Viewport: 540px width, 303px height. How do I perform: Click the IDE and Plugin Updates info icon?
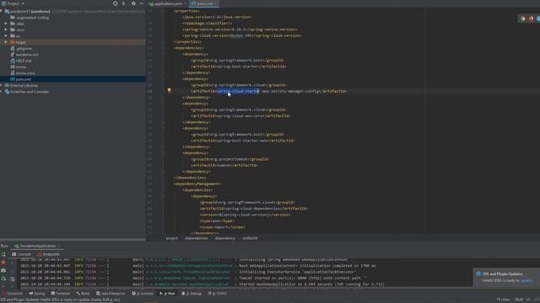pos(478,274)
